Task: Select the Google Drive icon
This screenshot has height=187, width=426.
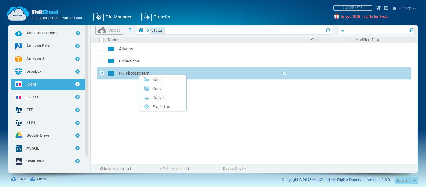Action: coord(18,135)
